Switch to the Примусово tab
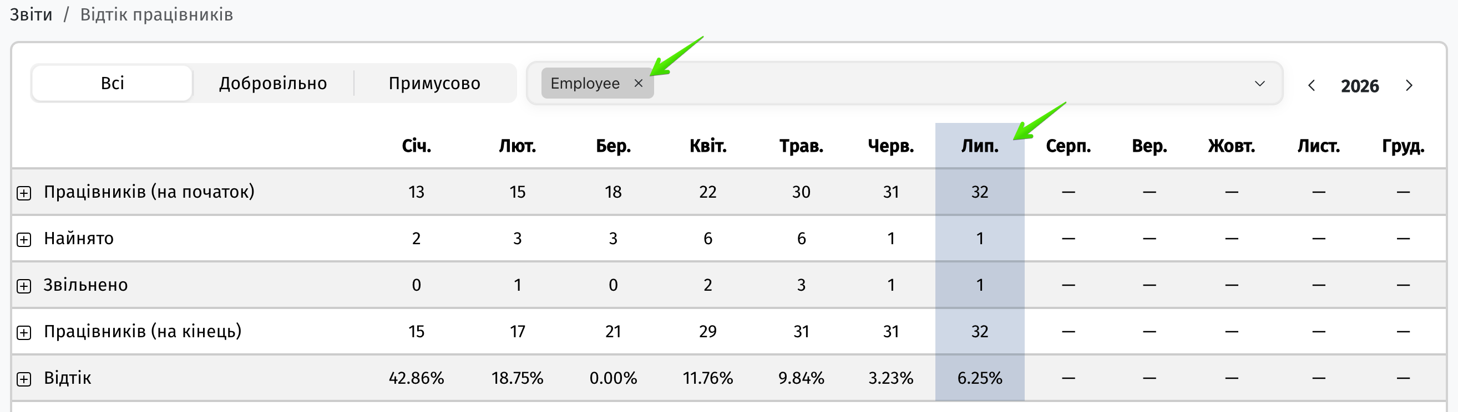This screenshot has height=412, width=1458. click(x=434, y=83)
